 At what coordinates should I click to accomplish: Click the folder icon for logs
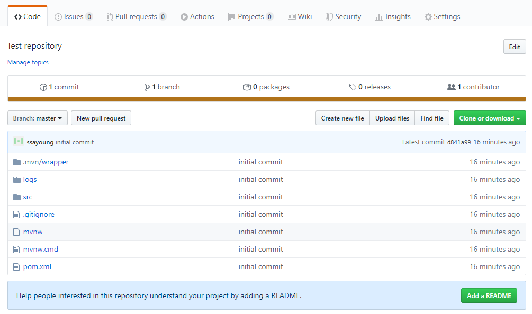[x=17, y=180]
